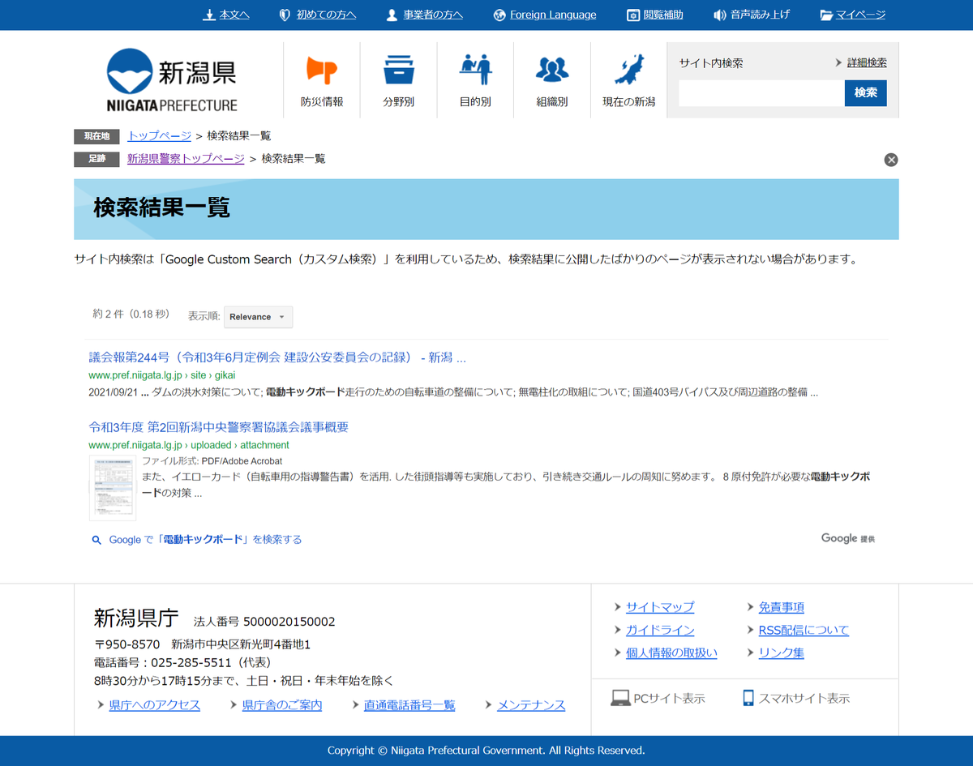Go to トップページ breadcrumb

click(x=159, y=136)
